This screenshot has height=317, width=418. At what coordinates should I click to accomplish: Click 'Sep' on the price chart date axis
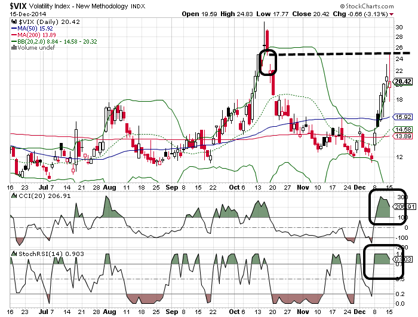click(x=172, y=187)
